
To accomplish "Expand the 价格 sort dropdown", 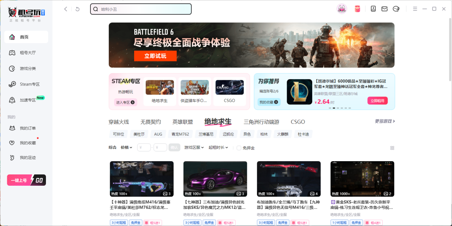I will tap(127, 148).
